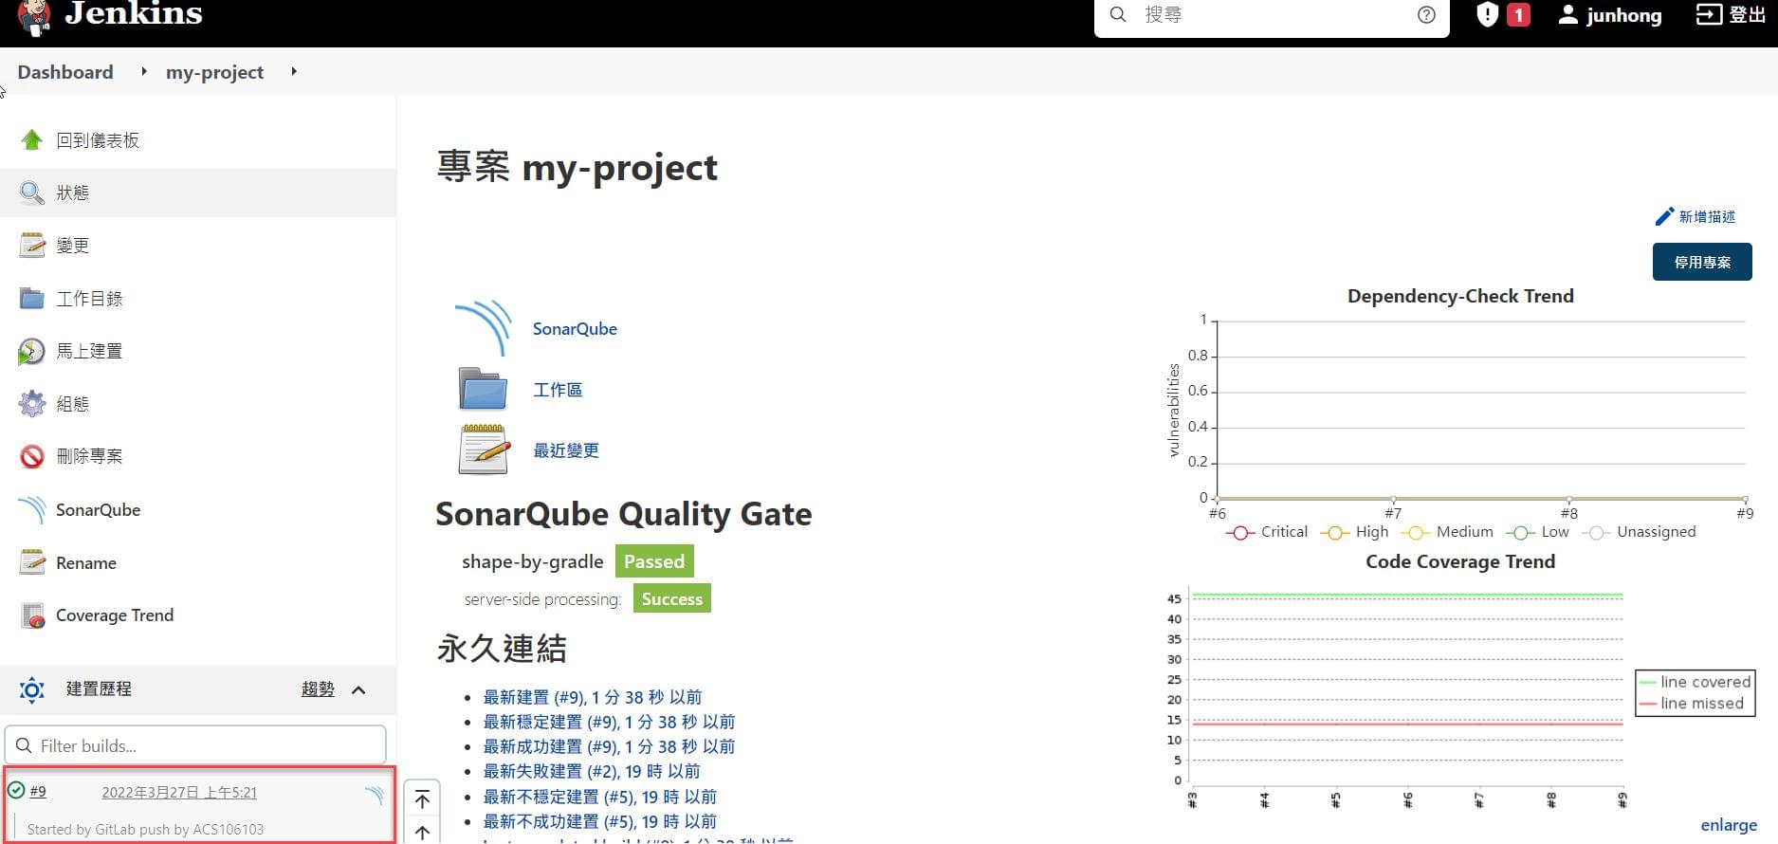1778x844 pixels.
Task: Click the SonarQube badge icon on build #9
Action: (375, 795)
